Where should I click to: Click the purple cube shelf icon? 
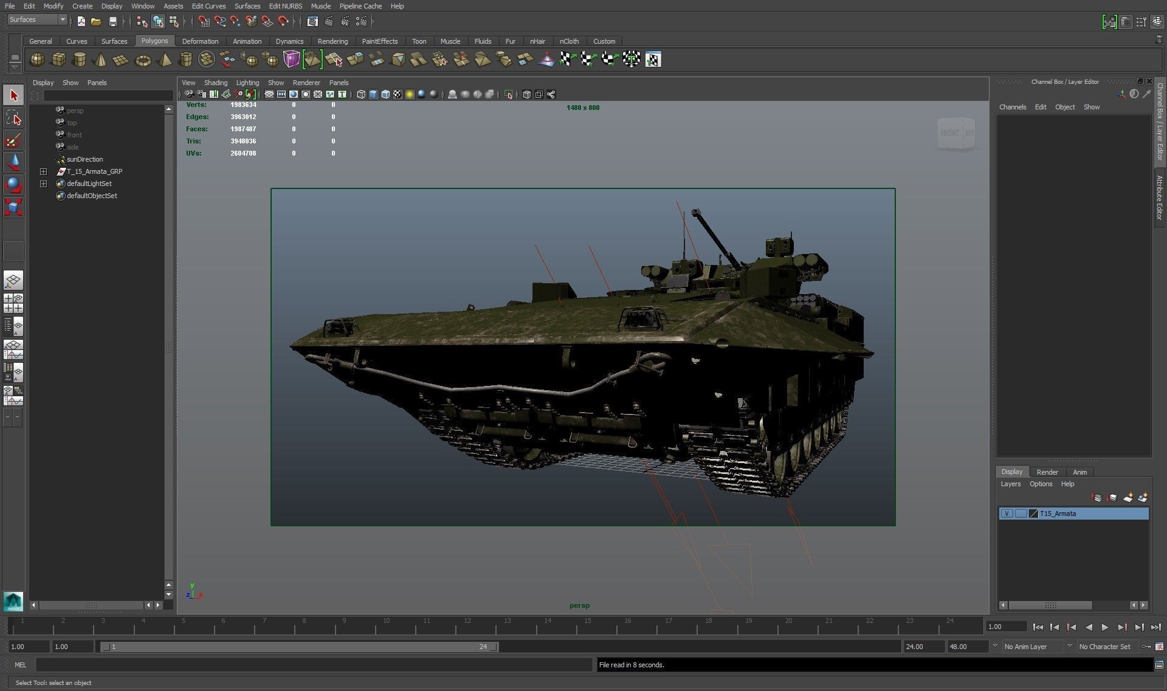click(292, 60)
